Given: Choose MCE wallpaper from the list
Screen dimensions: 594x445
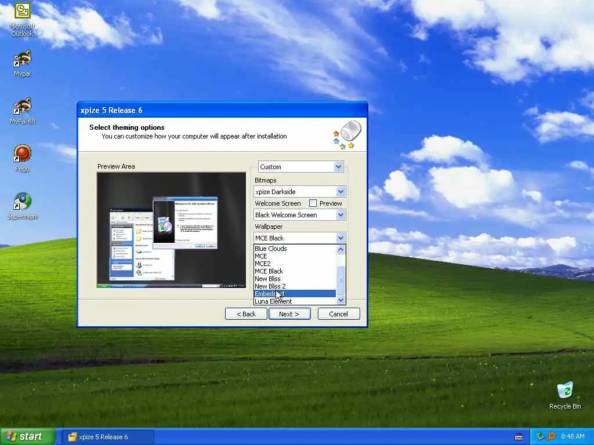Looking at the screenshot, I should [295, 256].
